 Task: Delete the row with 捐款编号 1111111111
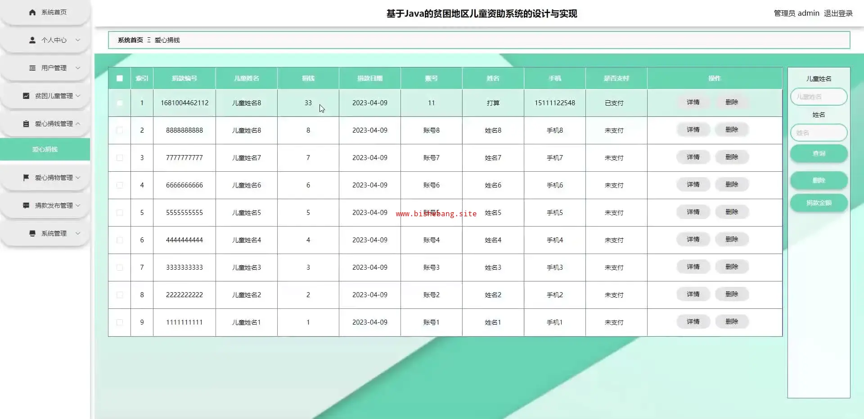732,322
